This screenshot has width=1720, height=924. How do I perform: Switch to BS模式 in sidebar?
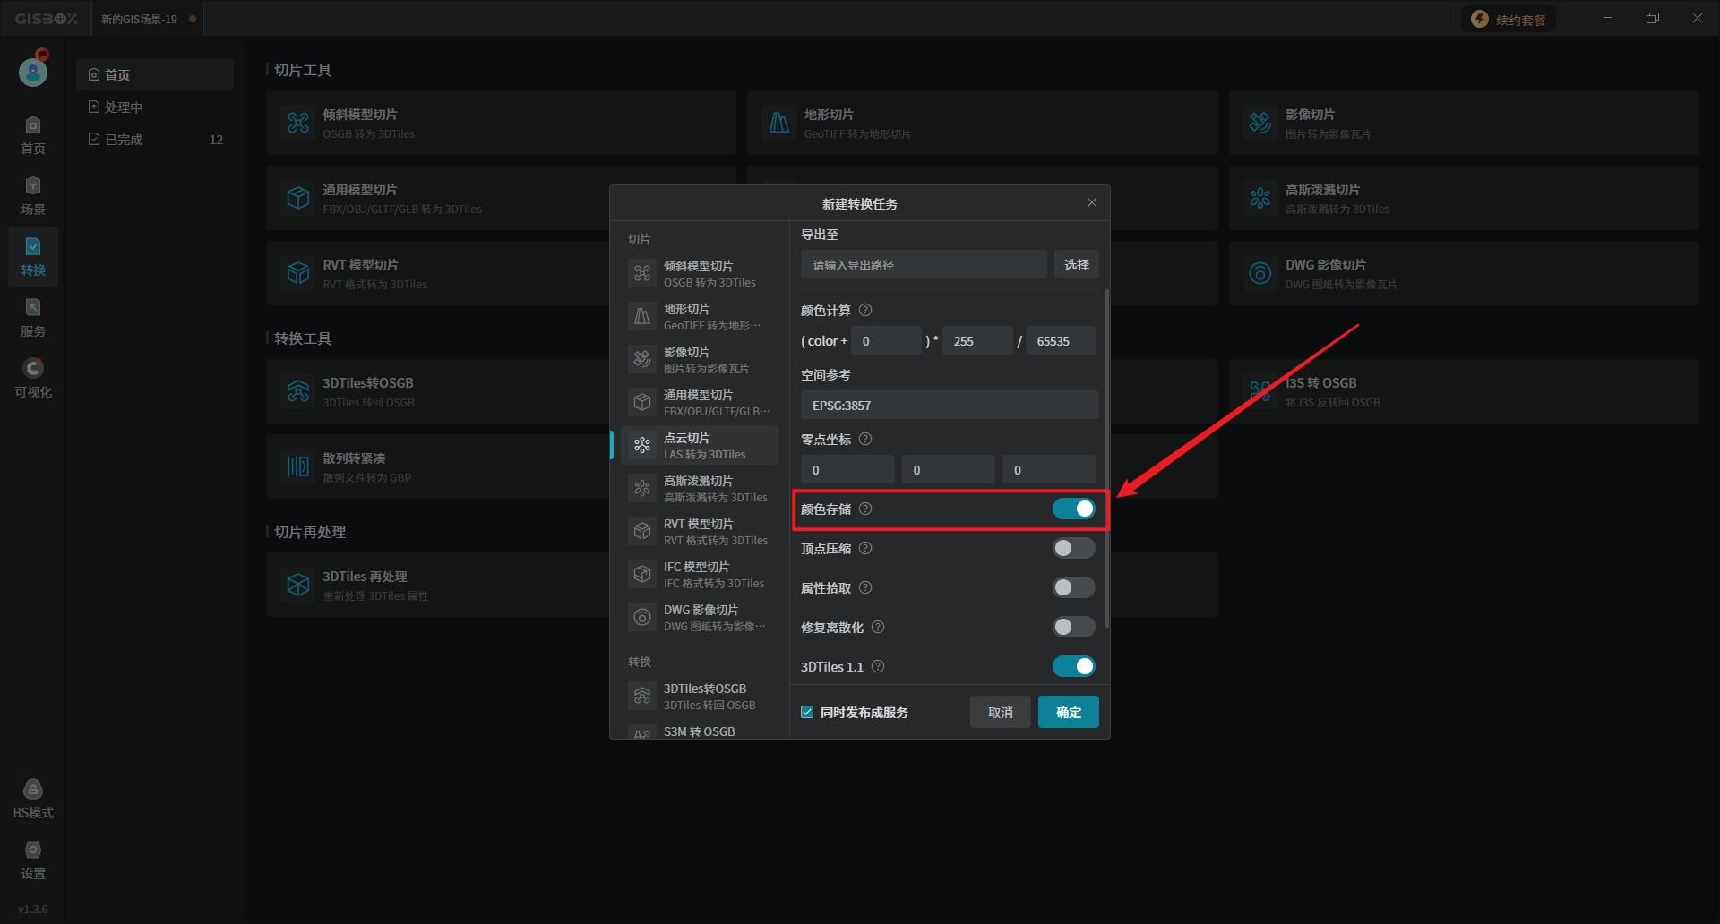point(33,799)
